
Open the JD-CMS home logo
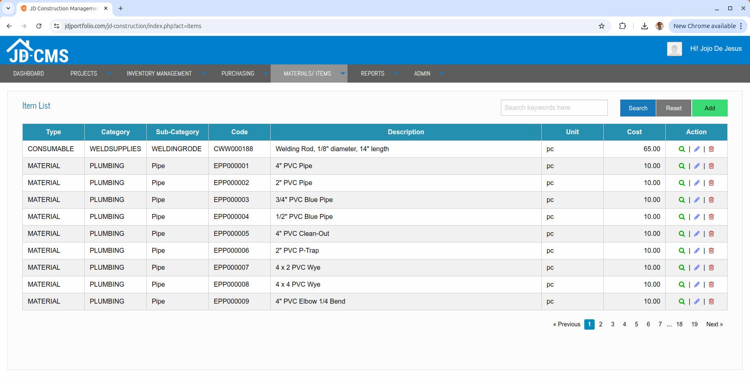38,51
